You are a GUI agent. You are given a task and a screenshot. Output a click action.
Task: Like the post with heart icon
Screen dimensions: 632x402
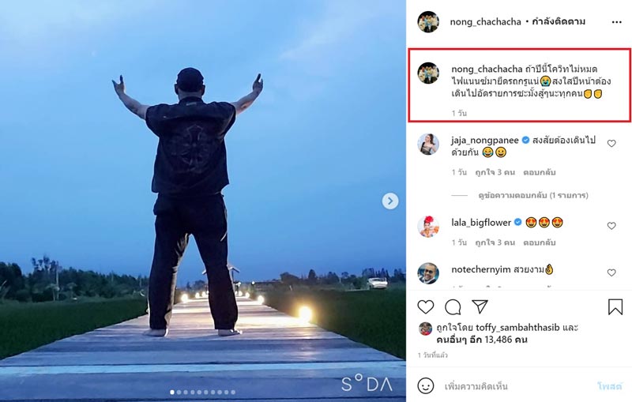[426, 307]
